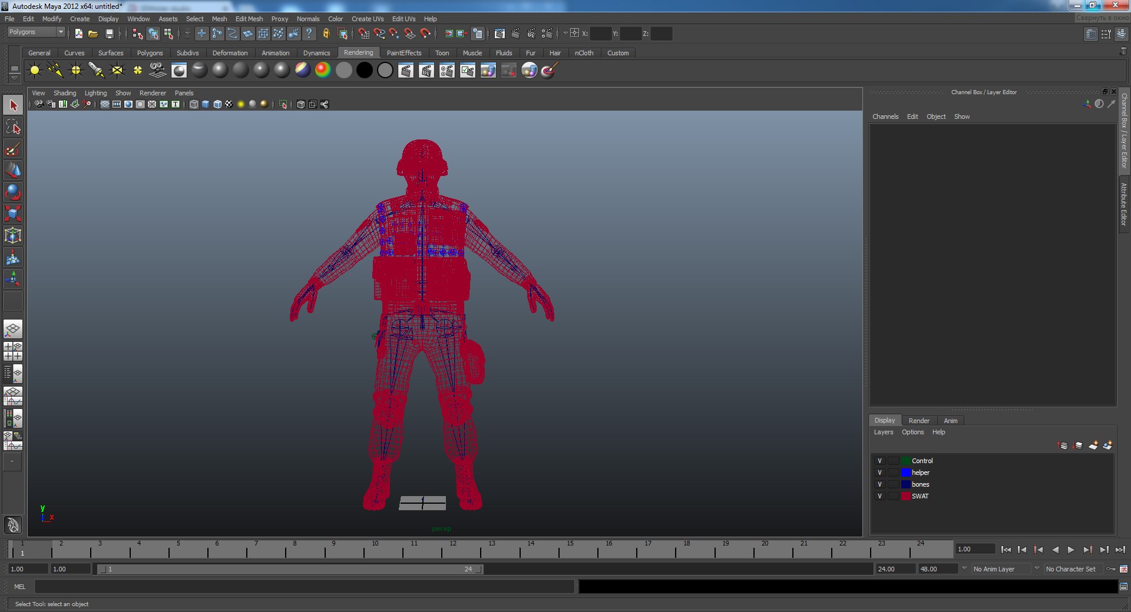The height and width of the screenshot is (612, 1131).
Task: Create a new scene with status line icon
Action: tap(78, 34)
